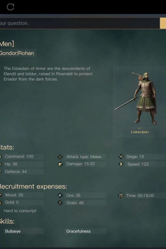Image resolution: width=166 pixels, height=249 pixels.
Task: Click the Damage: 15-22 field
Action: click(85, 164)
